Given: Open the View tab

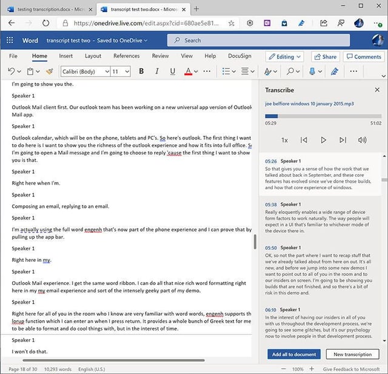Looking at the screenshot, I should click(187, 56).
